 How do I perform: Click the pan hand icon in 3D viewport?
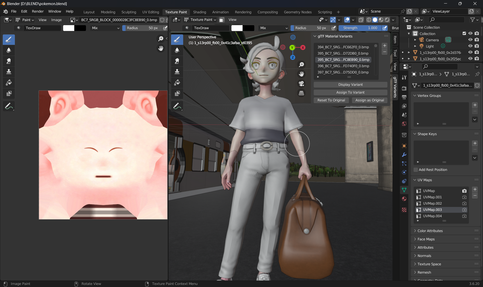tap(301, 74)
